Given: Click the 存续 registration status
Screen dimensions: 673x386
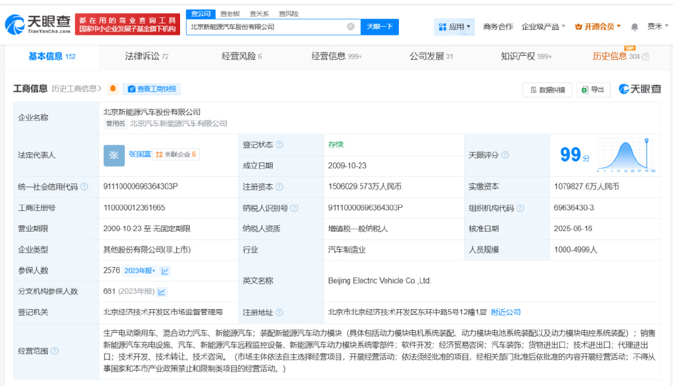Looking at the screenshot, I should tap(336, 145).
